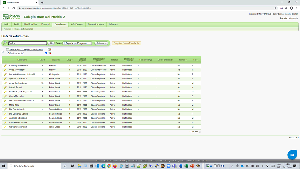This screenshot has width=300, height=169.
Task: Sort by the Estudiante column header
Action: [x=22, y=60]
